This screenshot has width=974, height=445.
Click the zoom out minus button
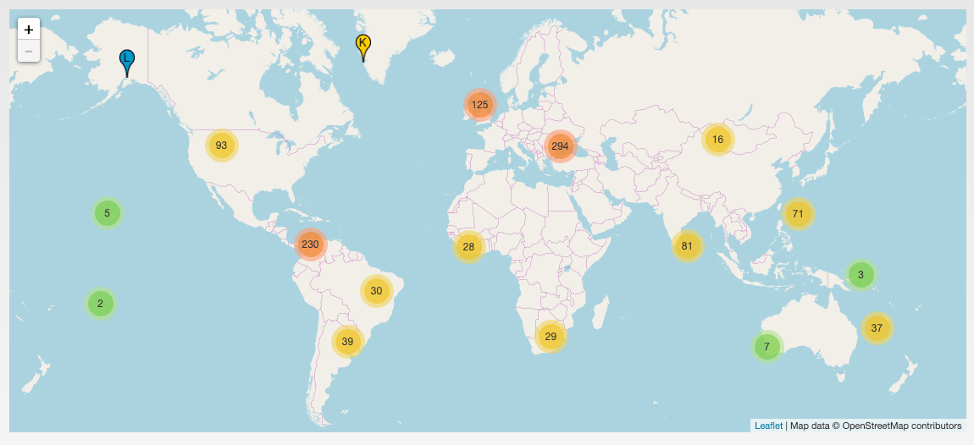pyautogui.click(x=29, y=51)
